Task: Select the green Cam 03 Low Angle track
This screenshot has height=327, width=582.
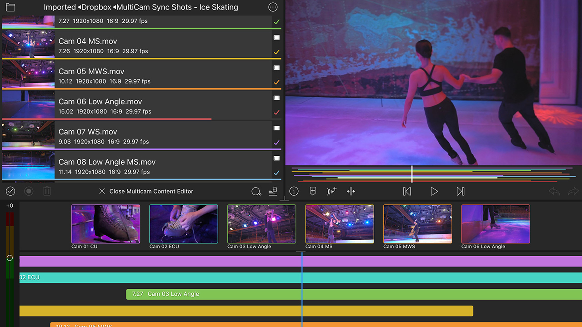Action: [x=354, y=294]
